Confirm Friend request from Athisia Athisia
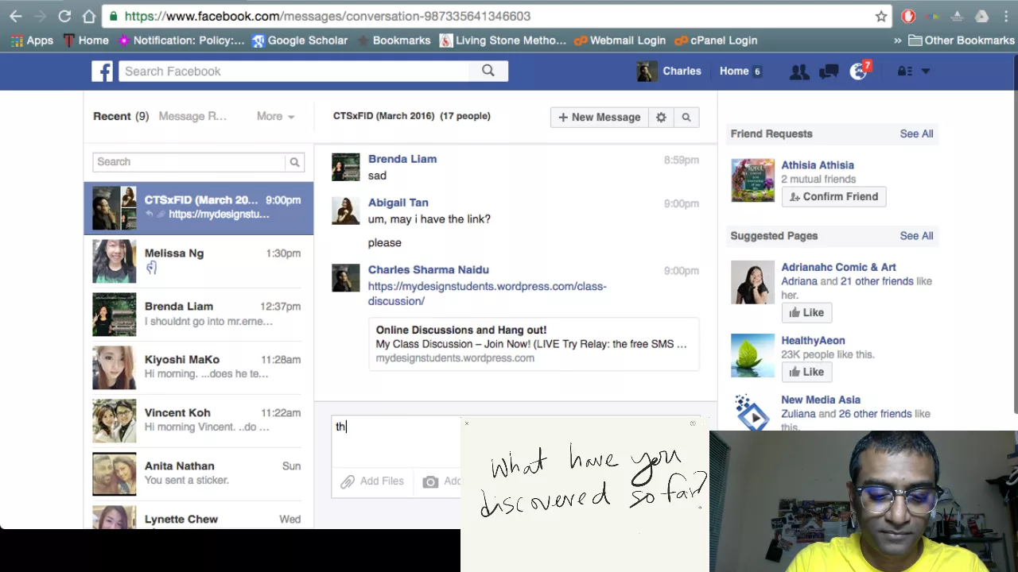Image resolution: width=1018 pixels, height=572 pixels. (x=833, y=196)
